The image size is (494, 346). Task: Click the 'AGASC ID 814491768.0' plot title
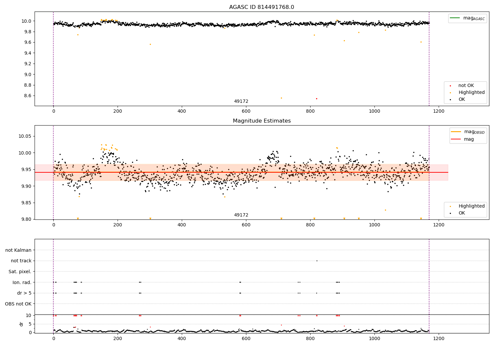(x=261, y=7)
